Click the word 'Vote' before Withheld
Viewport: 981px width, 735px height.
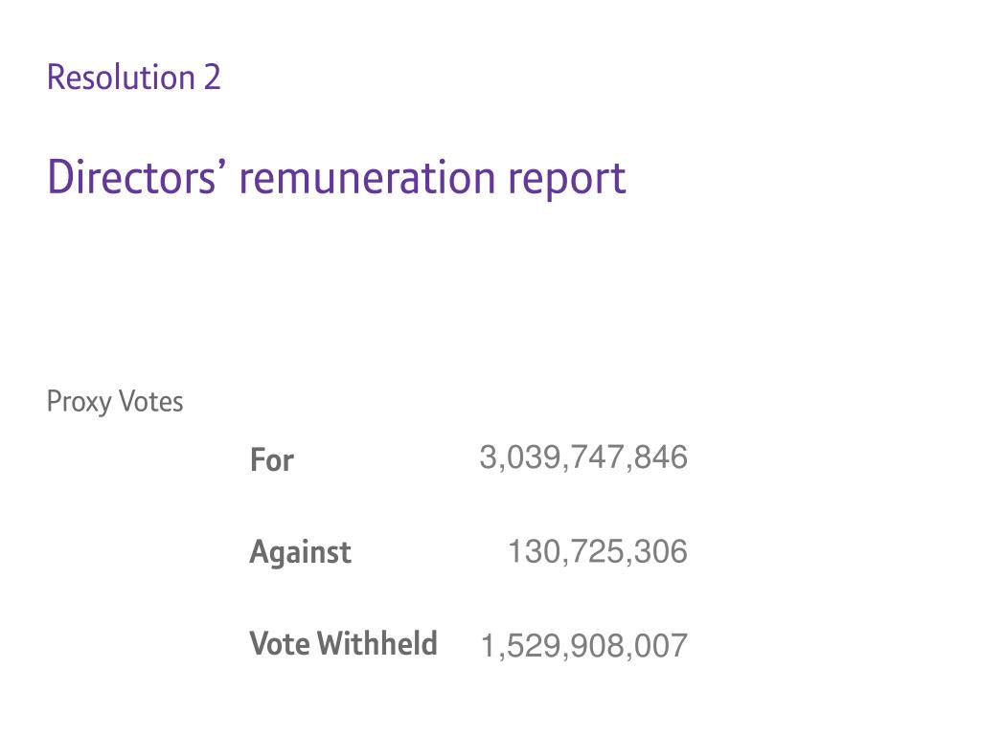point(279,644)
